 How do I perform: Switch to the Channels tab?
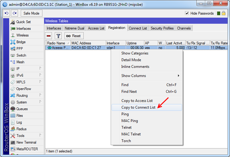[x=184, y=28]
